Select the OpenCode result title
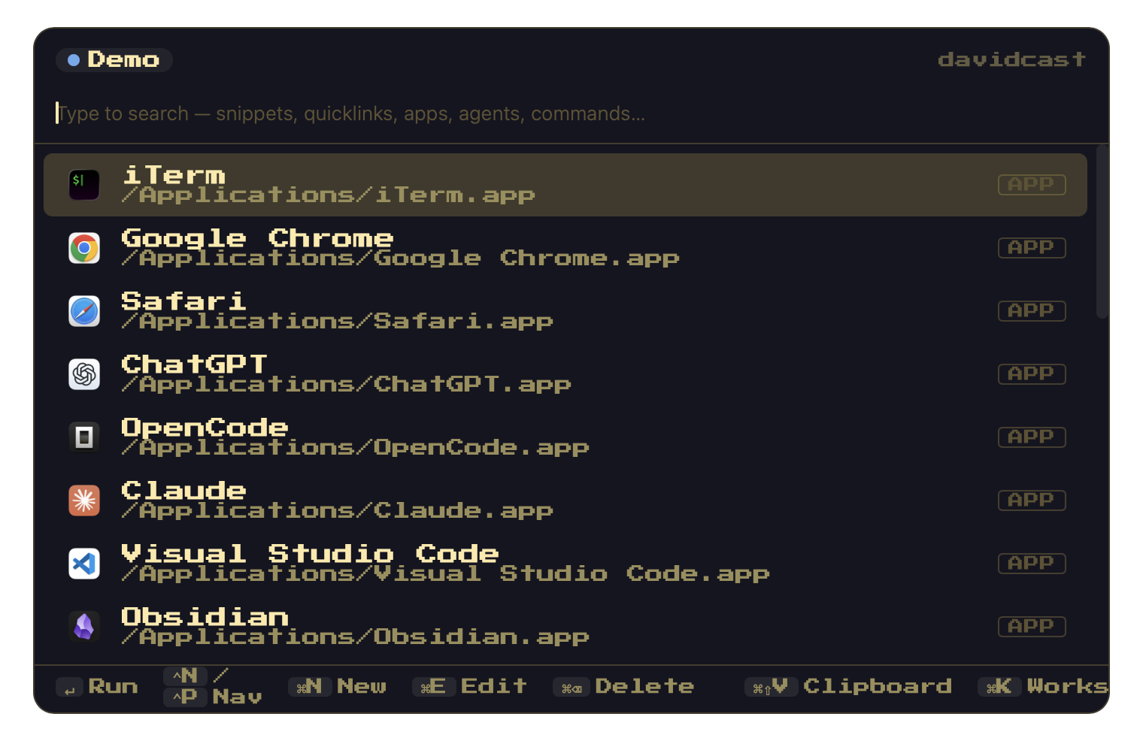Viewport: 1143px width, 753px height. coord(205,428)
